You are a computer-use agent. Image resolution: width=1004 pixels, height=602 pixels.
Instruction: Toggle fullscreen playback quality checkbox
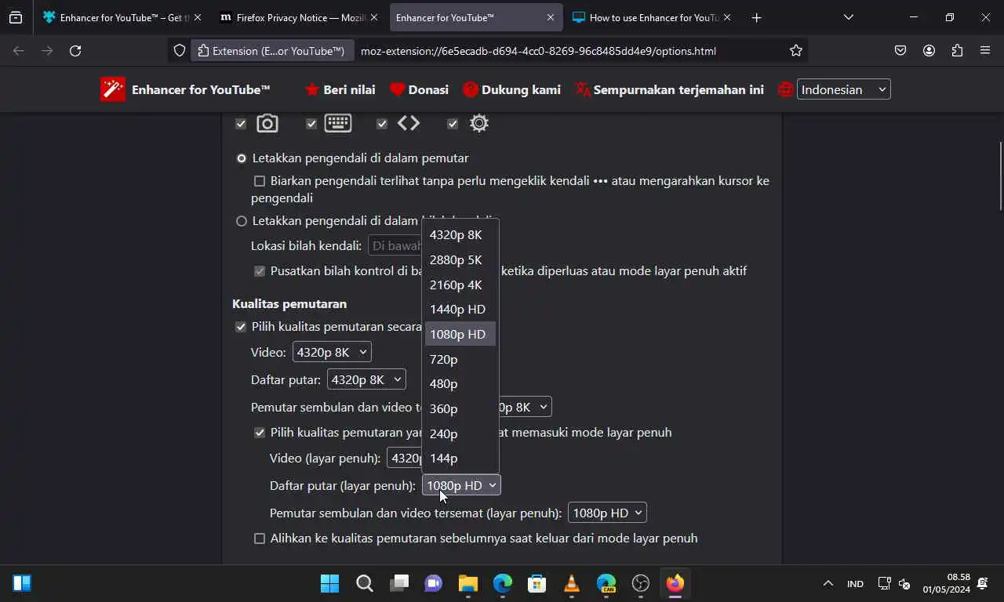click(260, 433)
